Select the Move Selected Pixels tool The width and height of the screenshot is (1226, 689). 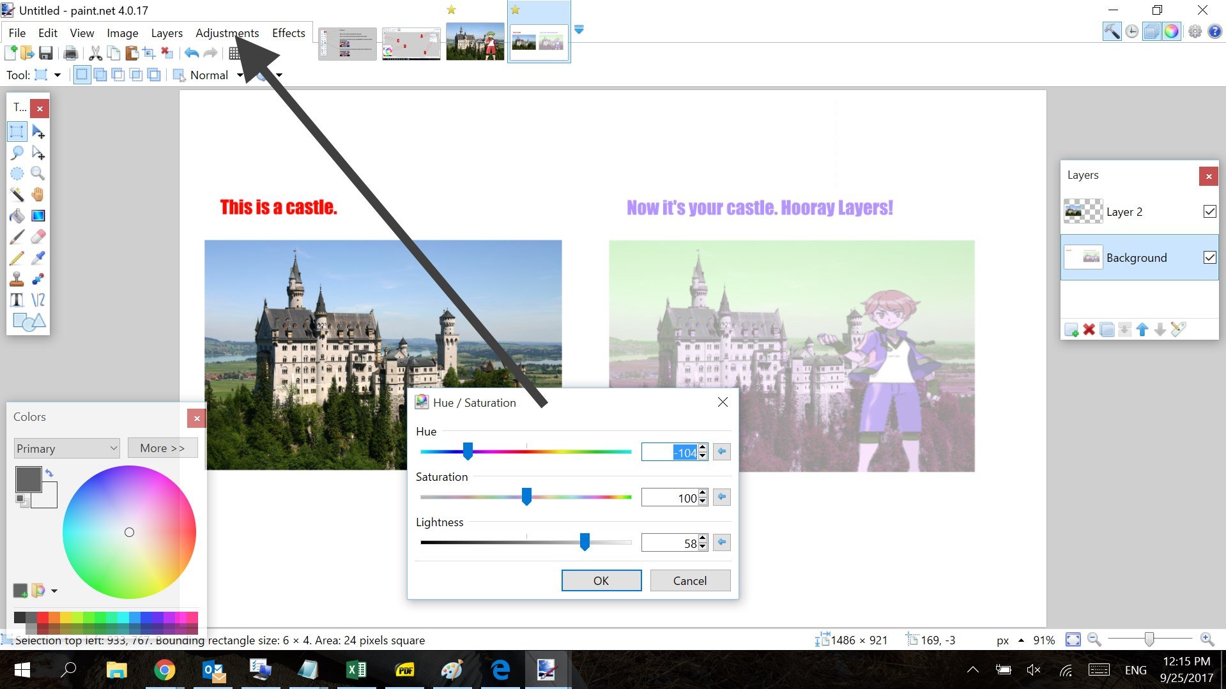click(x=38, y=132)
